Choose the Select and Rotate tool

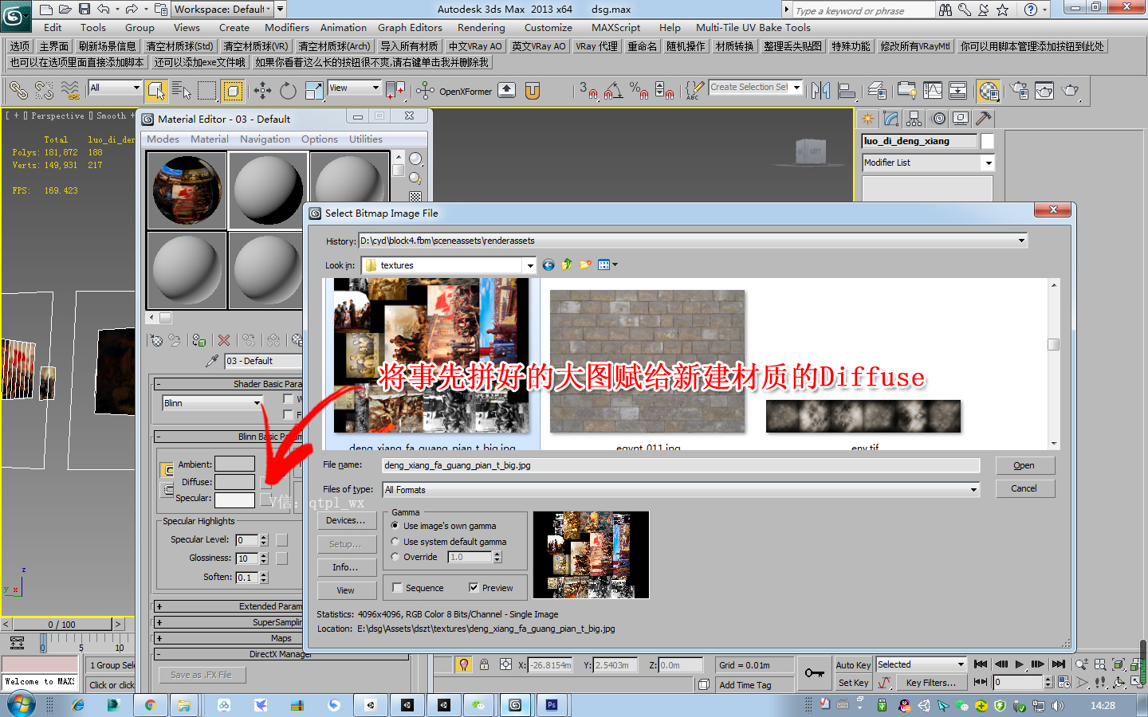(289, 91)
